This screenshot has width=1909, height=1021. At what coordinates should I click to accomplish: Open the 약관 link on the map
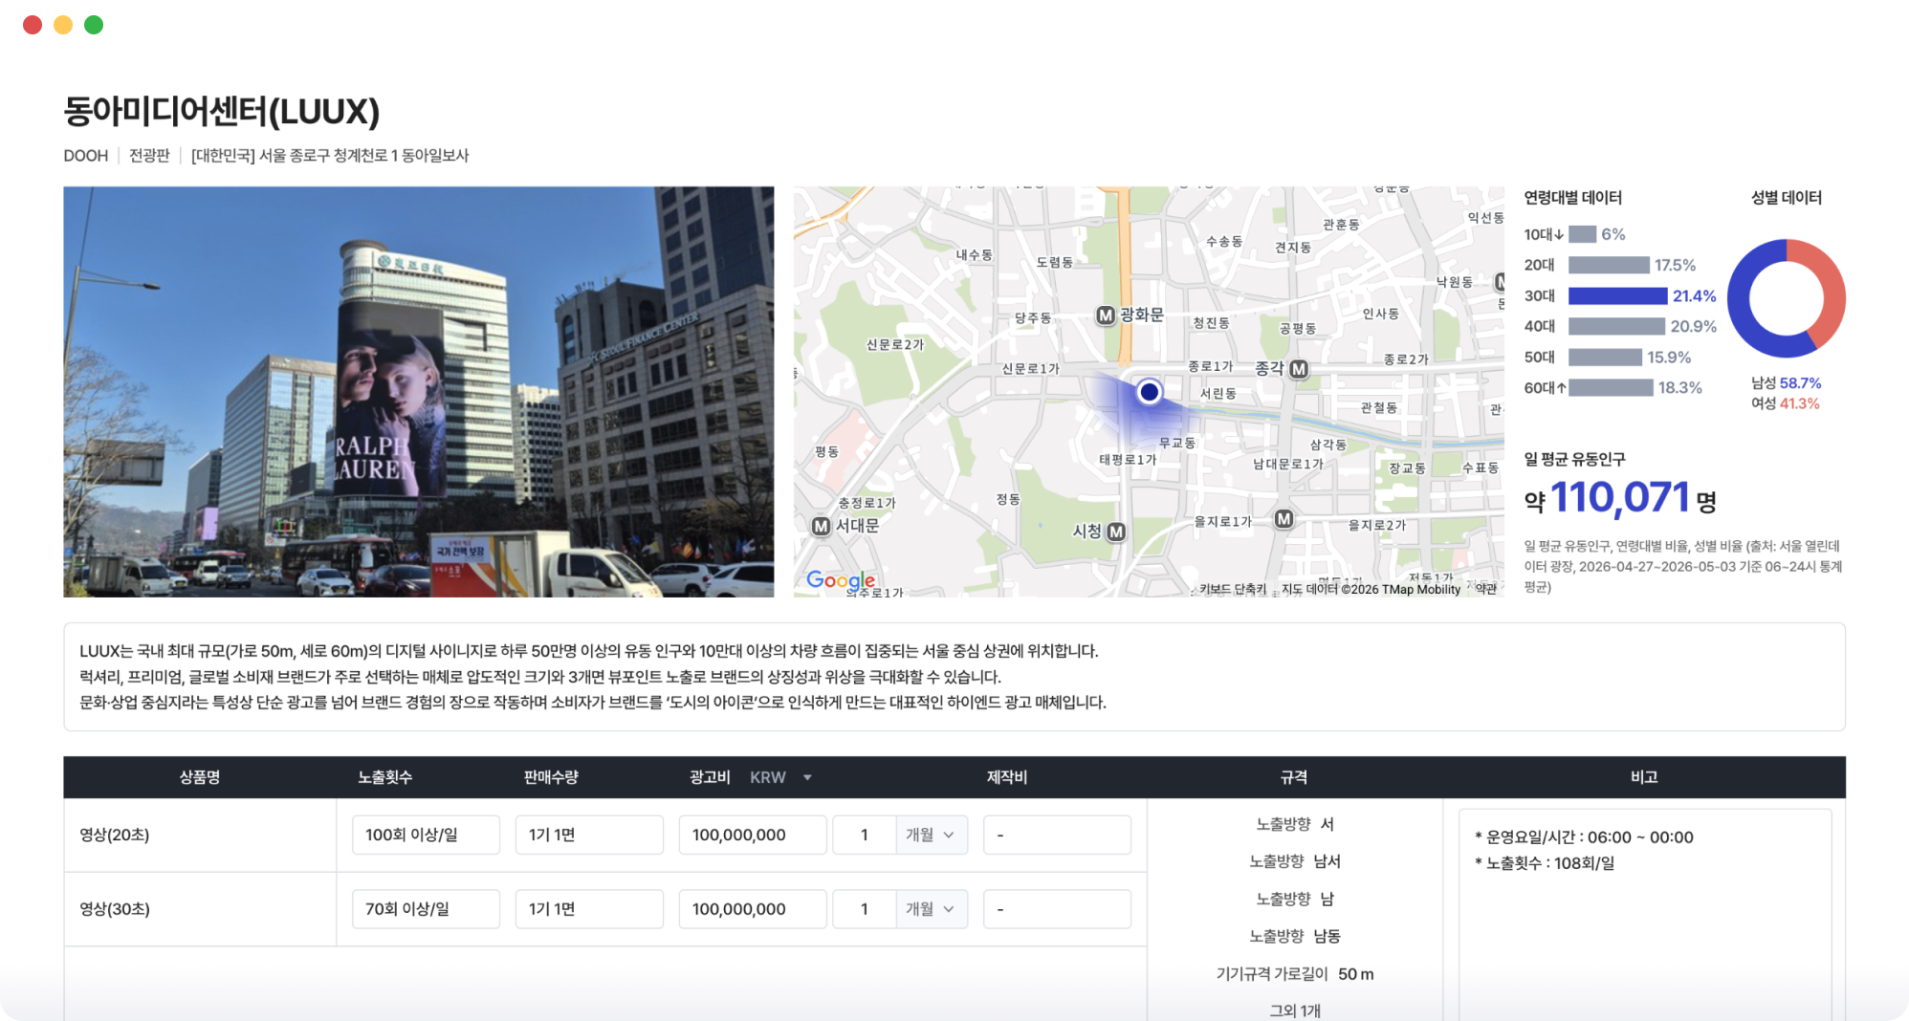click(x=1485, y=589)
